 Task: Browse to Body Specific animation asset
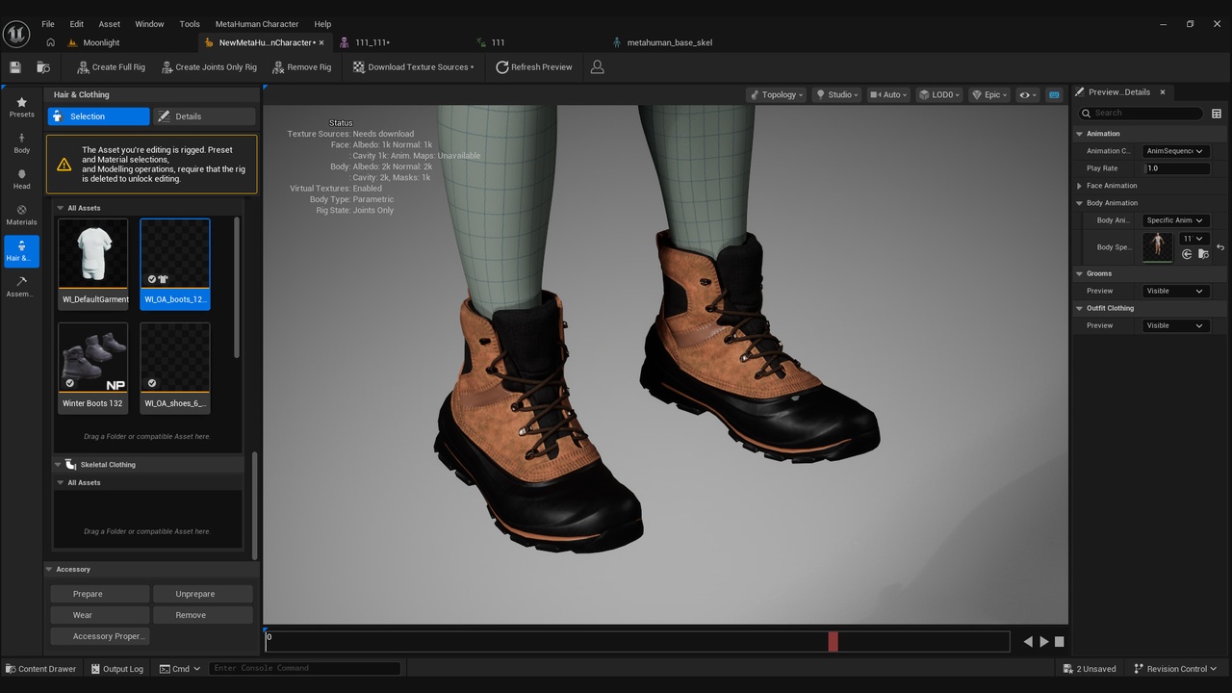click(x=1203, y=254)
